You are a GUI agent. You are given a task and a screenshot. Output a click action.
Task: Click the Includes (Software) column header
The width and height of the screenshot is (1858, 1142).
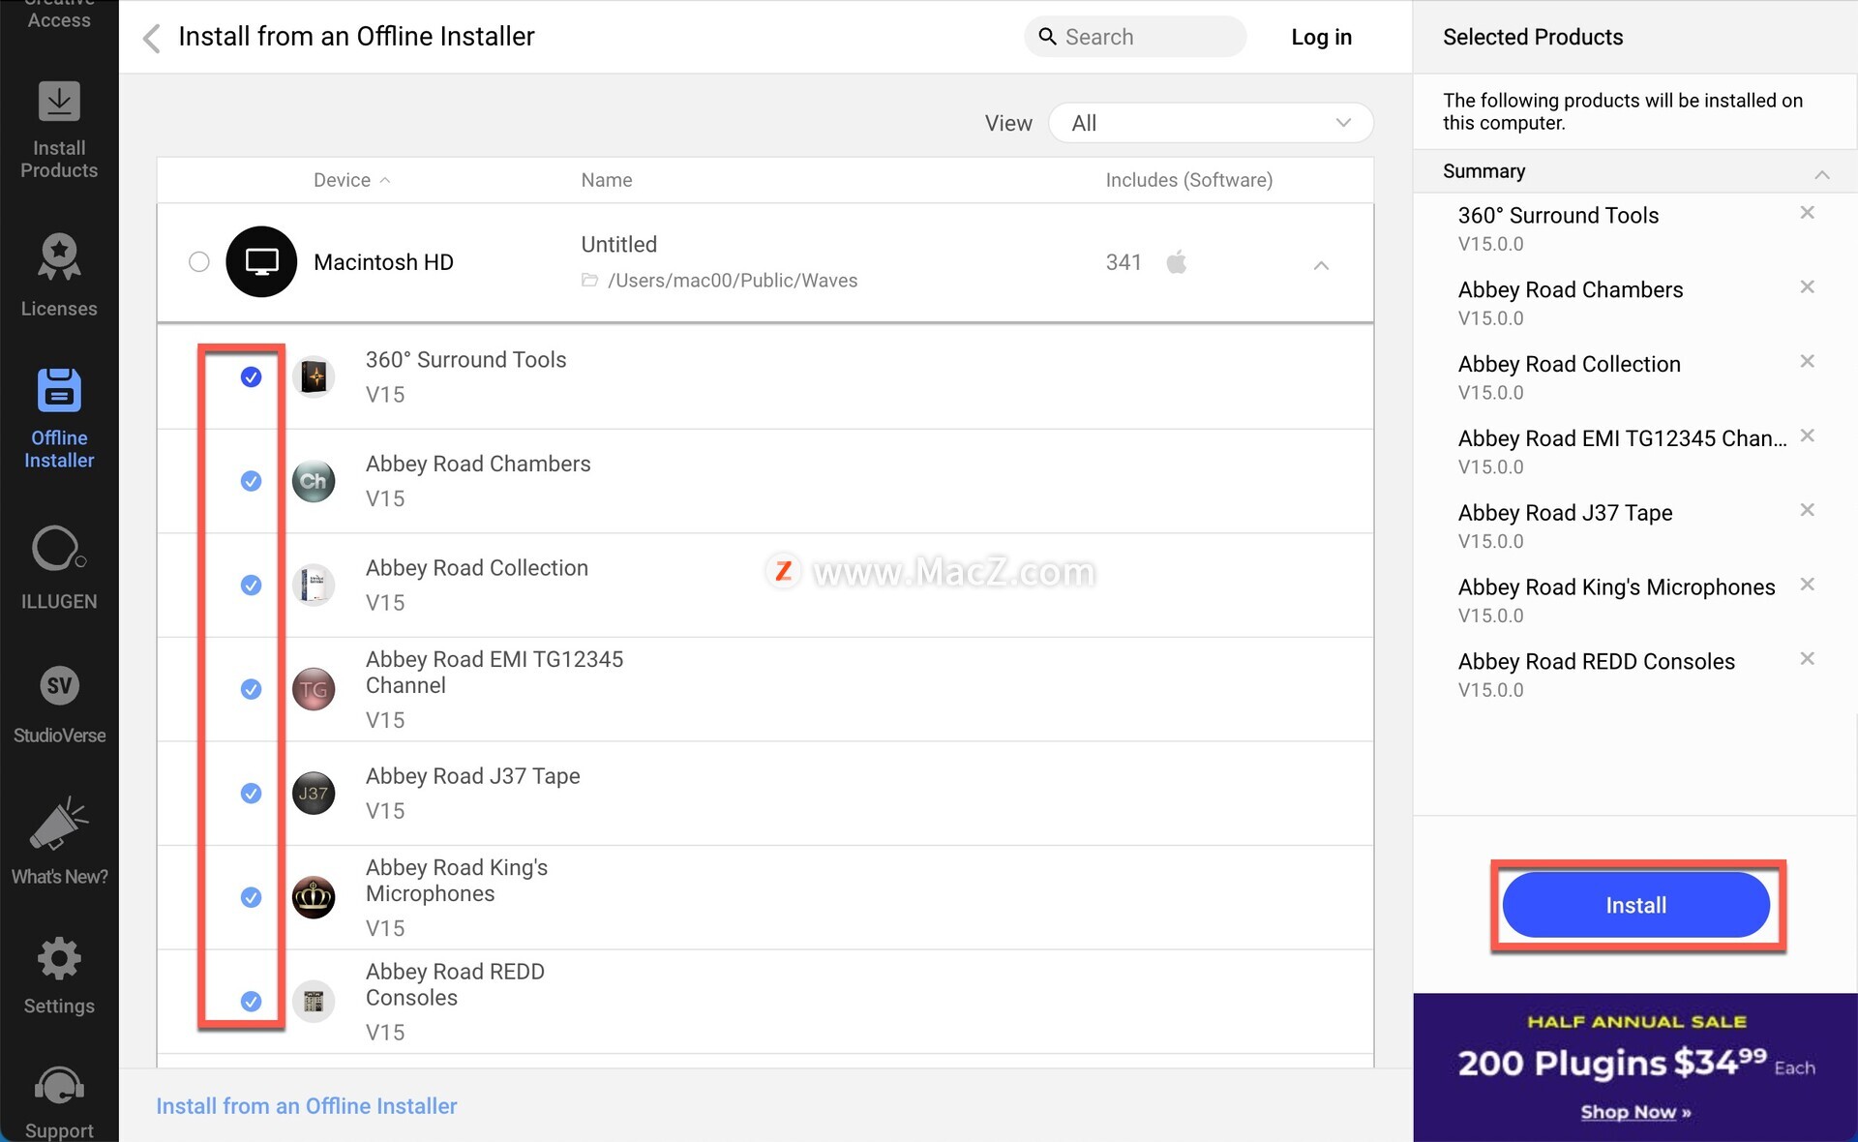pos(1189,180)
